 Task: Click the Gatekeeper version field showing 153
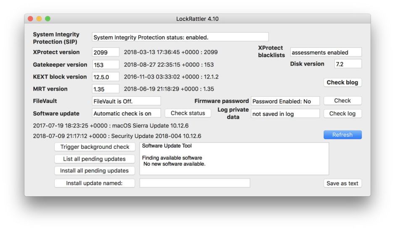click(x=105, y=65)
